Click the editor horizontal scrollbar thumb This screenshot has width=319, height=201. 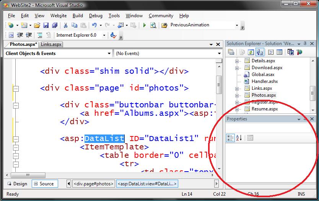click(x=28, y=175)
